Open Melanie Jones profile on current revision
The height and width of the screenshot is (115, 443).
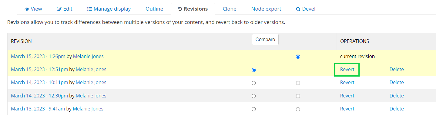tap(88, 56)
